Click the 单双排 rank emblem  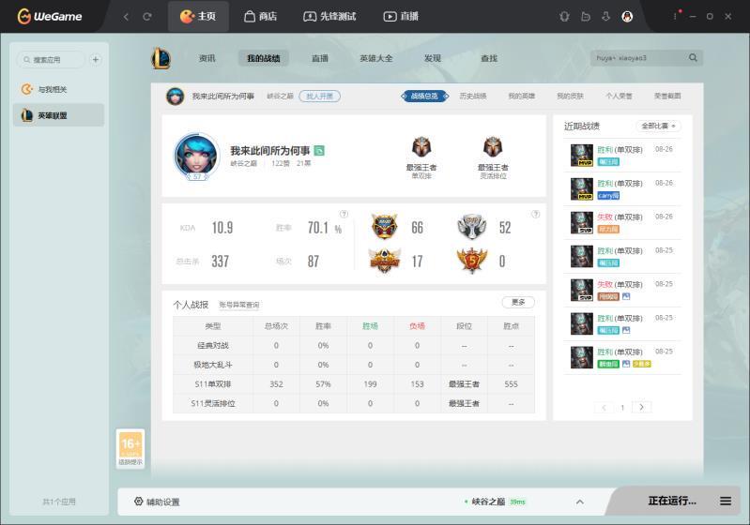coord(421,147)
